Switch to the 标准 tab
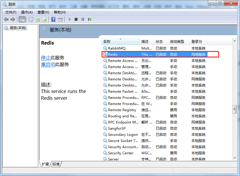This screenshot has height=176, width=240. 56,165
